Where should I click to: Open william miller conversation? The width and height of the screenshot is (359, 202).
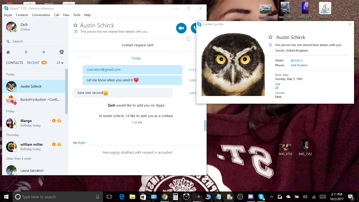coord(34,147)
